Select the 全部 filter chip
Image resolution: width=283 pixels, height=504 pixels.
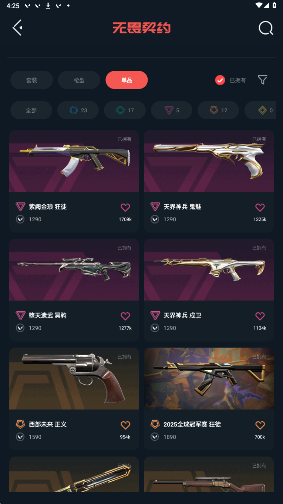pyautogui.click(x=31, y=110)
